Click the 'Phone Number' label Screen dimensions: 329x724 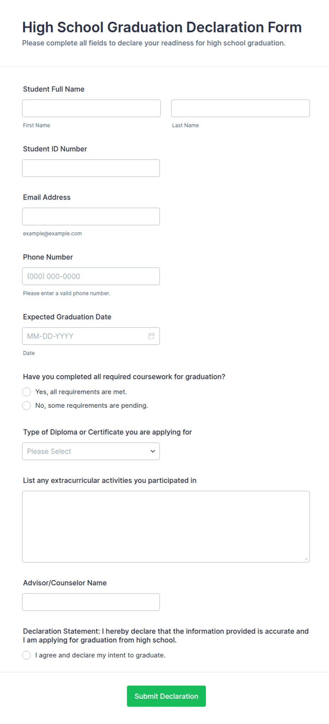point(48,257)
